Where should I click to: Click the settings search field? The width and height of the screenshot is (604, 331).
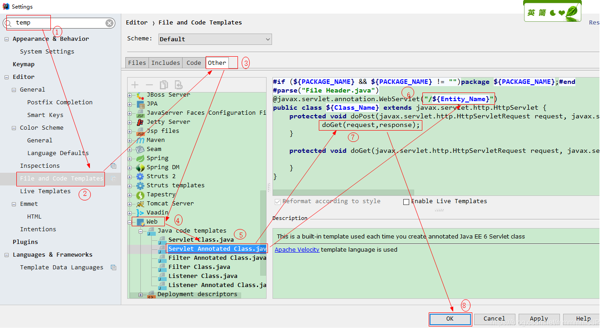point(59,23)
